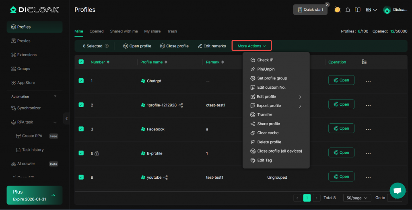Open the documentation book icon
This screenshot has width=412, height=210.
click(x=357, y=10)
